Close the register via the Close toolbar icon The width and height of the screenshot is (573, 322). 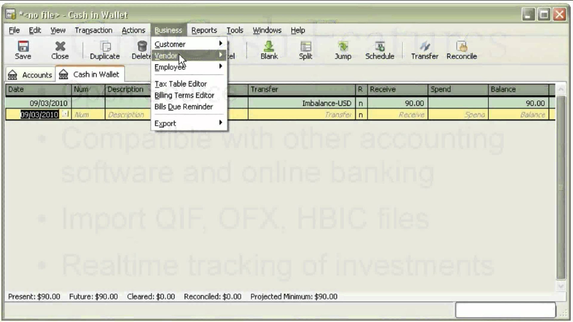point(59,49)
